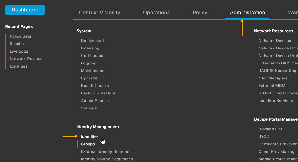Open Identities under Identity Management
This screenshot has width=298, height=162.
[90, 137]
